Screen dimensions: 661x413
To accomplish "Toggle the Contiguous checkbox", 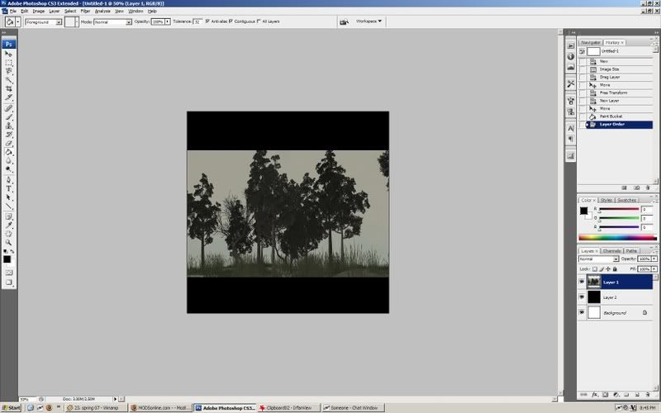I will point(230,21).
